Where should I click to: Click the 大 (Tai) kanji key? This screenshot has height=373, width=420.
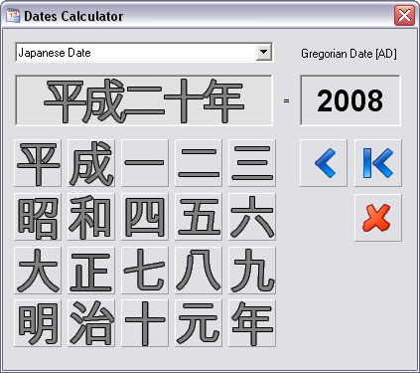click(38, 271)
